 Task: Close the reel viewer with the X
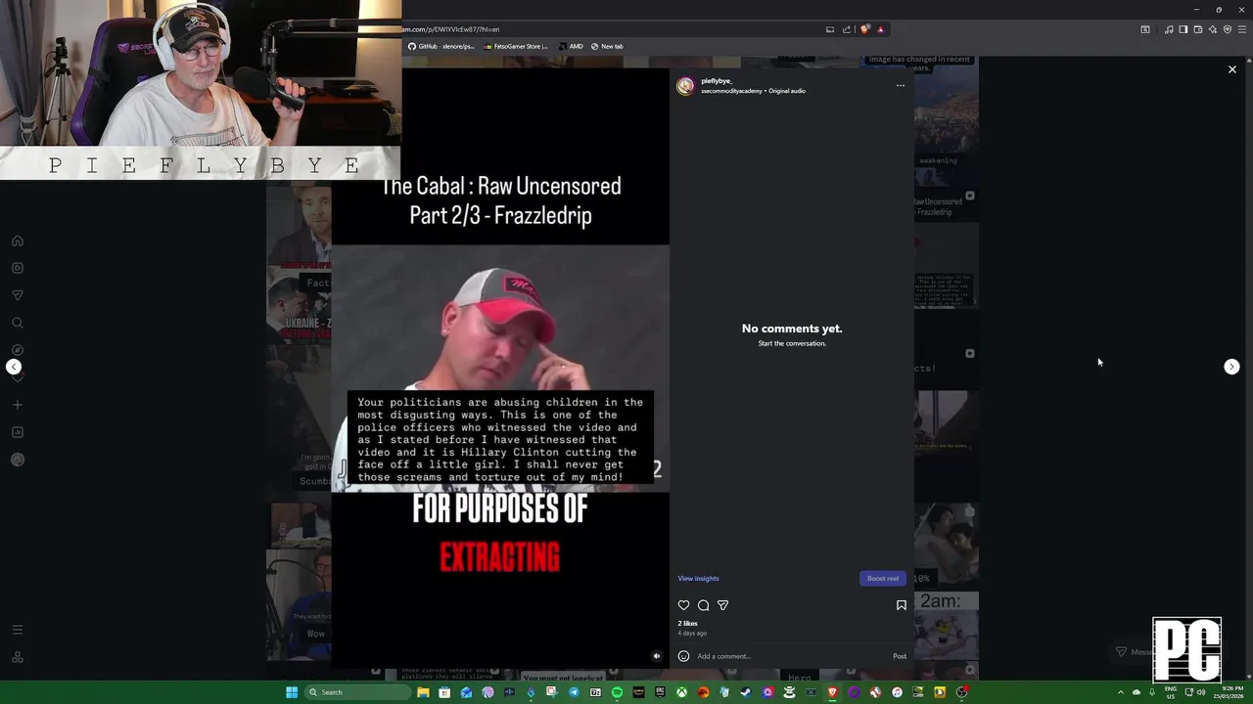point(1232,69)
